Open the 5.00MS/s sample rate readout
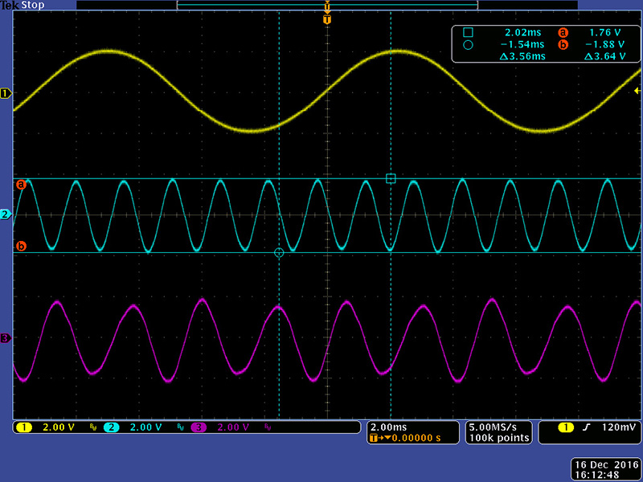The image size is (643, 482). [x=500, y=432]
